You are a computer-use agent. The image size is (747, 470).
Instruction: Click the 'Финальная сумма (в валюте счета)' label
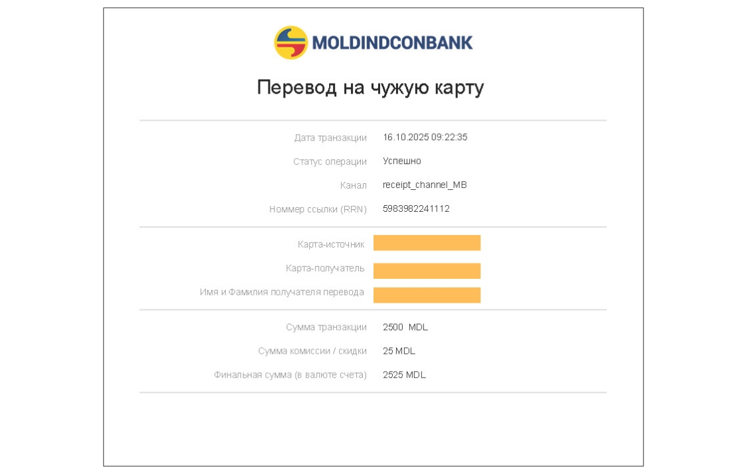290,375
